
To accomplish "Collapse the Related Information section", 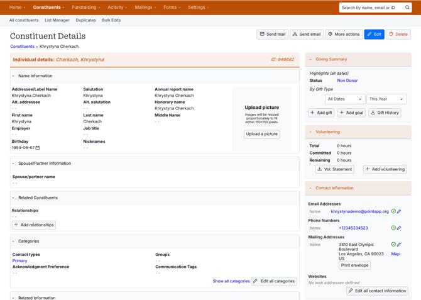I will (13, 298).
